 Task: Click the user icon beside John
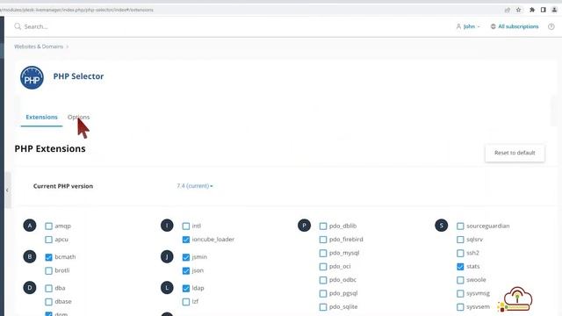tap(458, 26)
